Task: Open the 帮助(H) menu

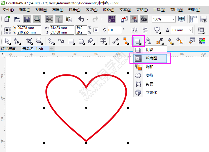Action: click(x=194, y=10)
